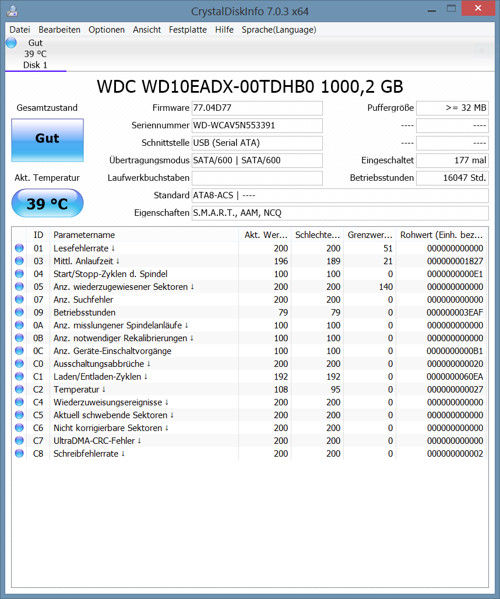Click the blue status orb beside Disk 1
The image size is (500, 599).
[x=12, y=43]
